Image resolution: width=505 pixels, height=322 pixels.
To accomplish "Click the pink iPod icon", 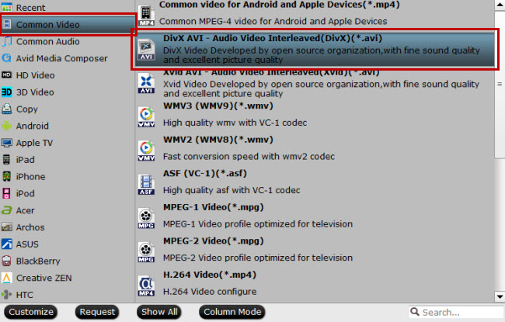I will [6, 193].
